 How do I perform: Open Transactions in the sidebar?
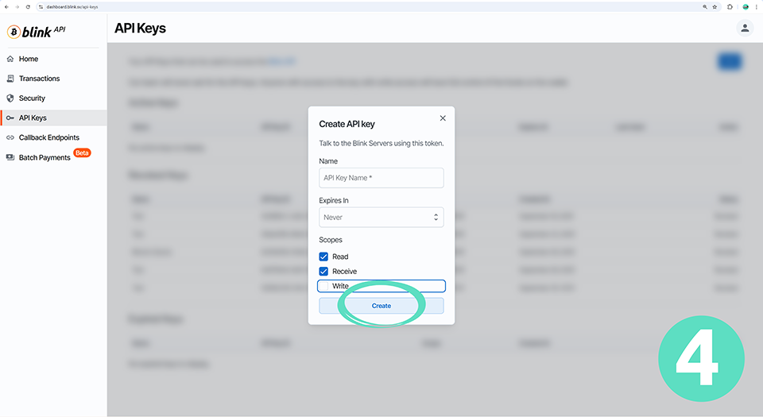click(x=39, y=79)
